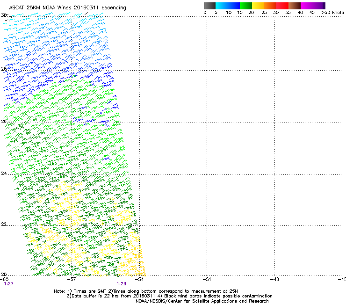Image resolution: width=346 pixels, height=304 pixels.
Task: Click the legend number 25
Action: click(264, 13)
